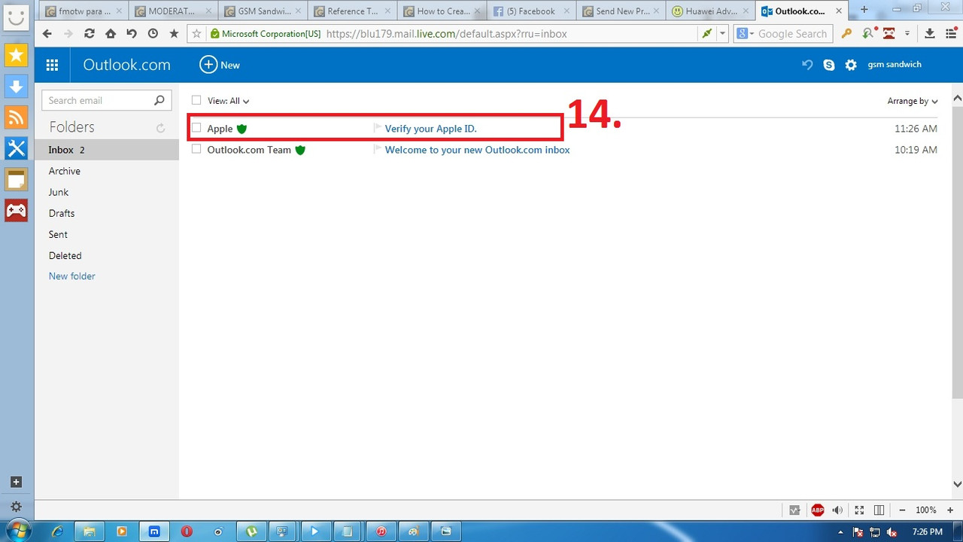The image size is (963, 542).
Task: Expand the address bar history dropdown
Action: click(x=722, y=34)
